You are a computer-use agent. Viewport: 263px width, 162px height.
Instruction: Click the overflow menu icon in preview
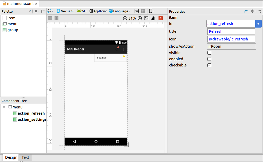124,49
